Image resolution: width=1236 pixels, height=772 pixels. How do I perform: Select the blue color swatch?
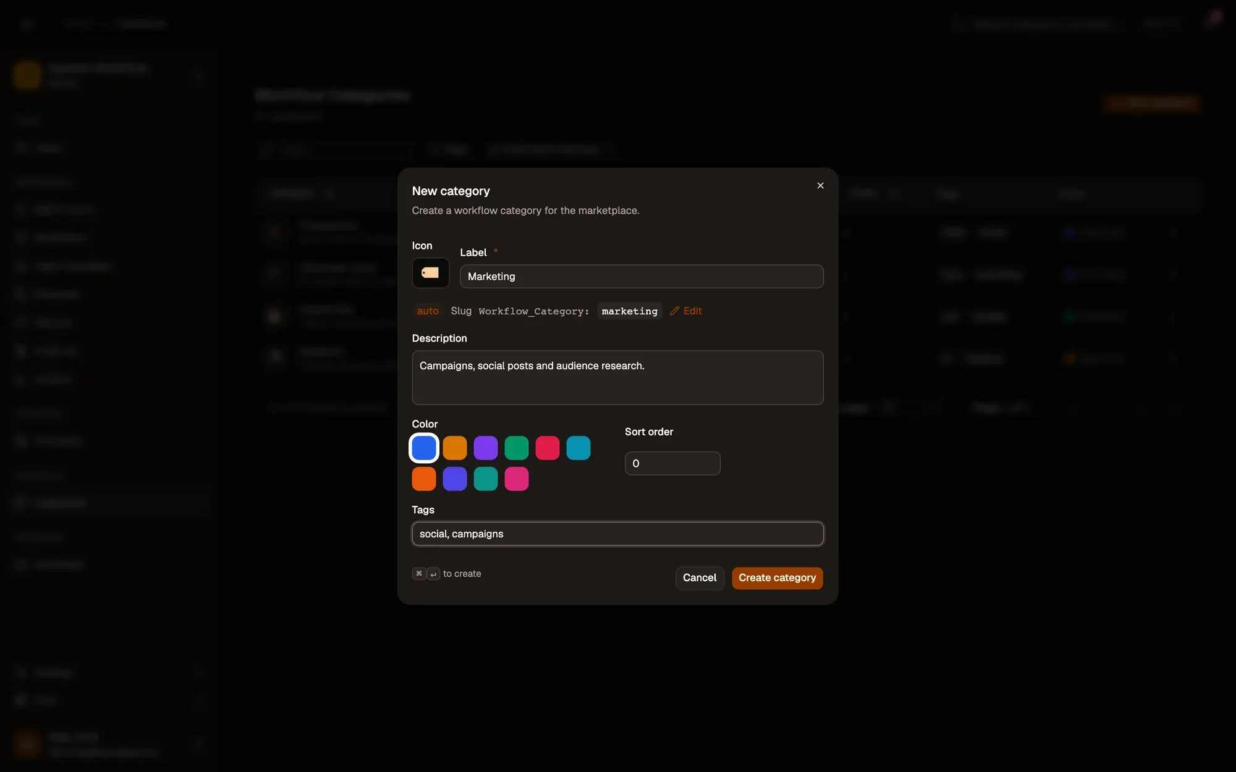pyautogui.click(x=424, y=448)
